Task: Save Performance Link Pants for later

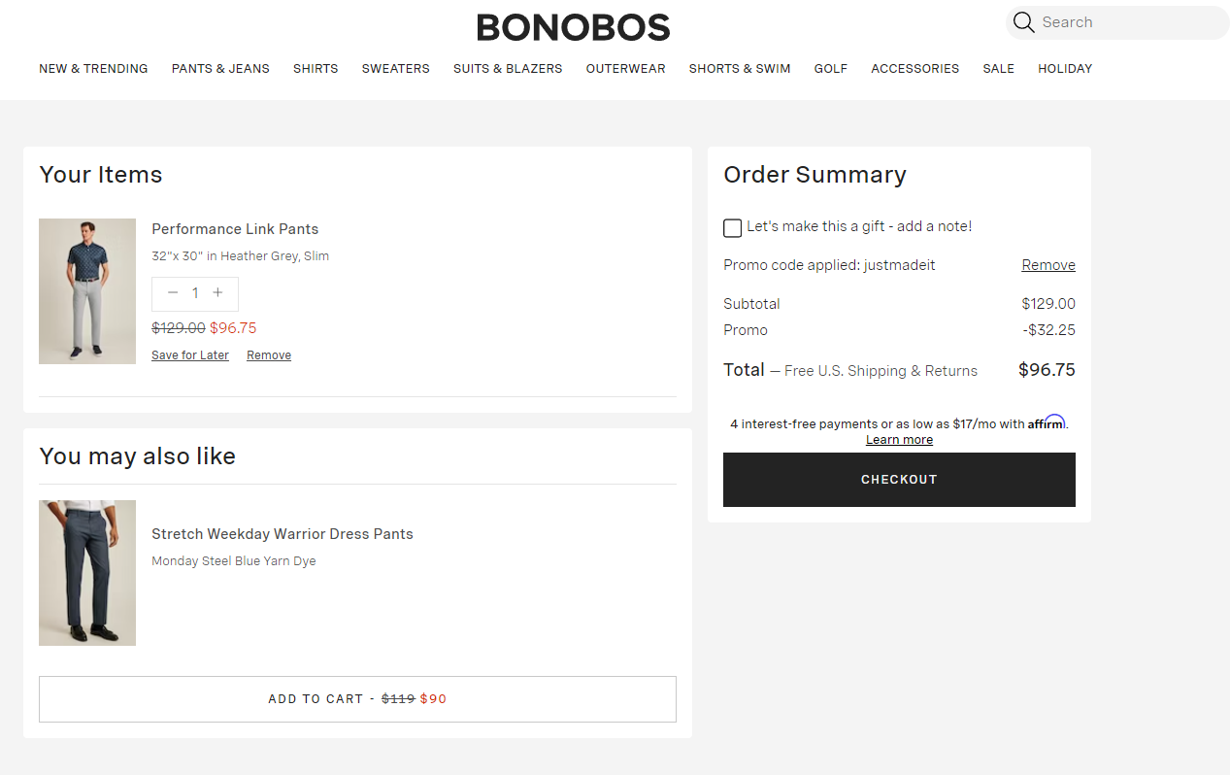Action: point(190,355)
